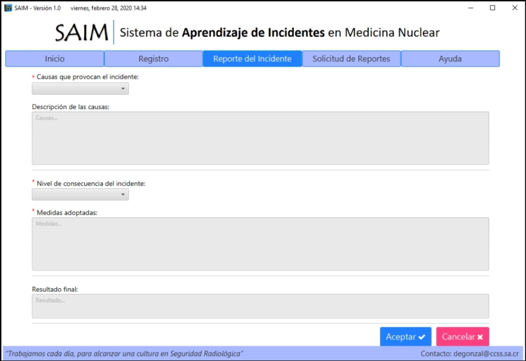Viewport: 526px width, 361px height.
Task: Select the Reporte del Incidente tab
Action: click(x=252, y=59)
